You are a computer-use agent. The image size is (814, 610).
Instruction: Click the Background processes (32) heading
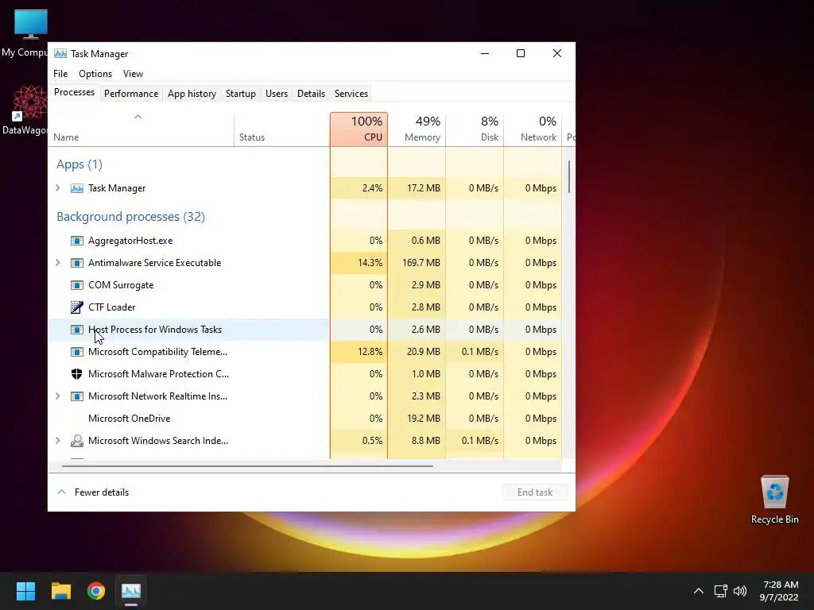tap(131, 217)
